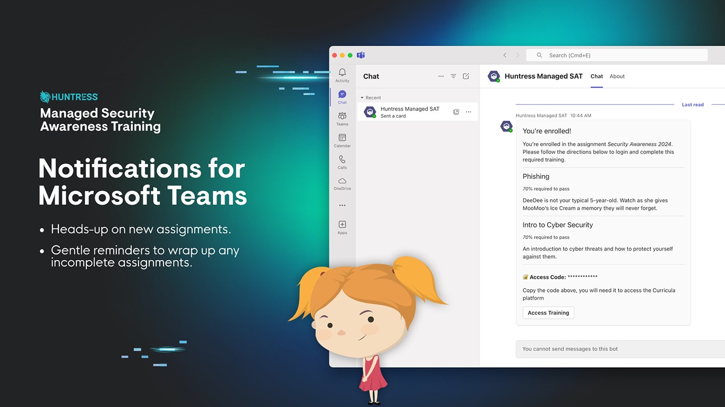
Task: Click the Phishing course heading
Action: click(536, 176)
